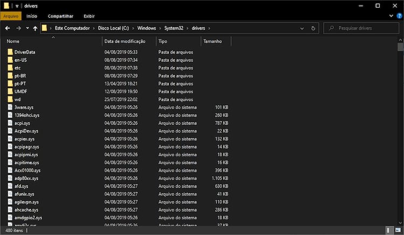This screenshot has height=235, width=404.
Task: Expand chevron after Windows in path
Action: coord(160,28)
